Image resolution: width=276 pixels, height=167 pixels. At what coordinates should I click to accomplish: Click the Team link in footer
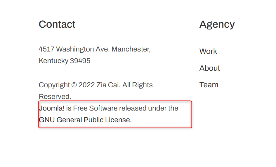(x=209, y=85)
